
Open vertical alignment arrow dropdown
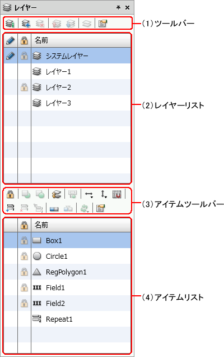click(104, 194)
